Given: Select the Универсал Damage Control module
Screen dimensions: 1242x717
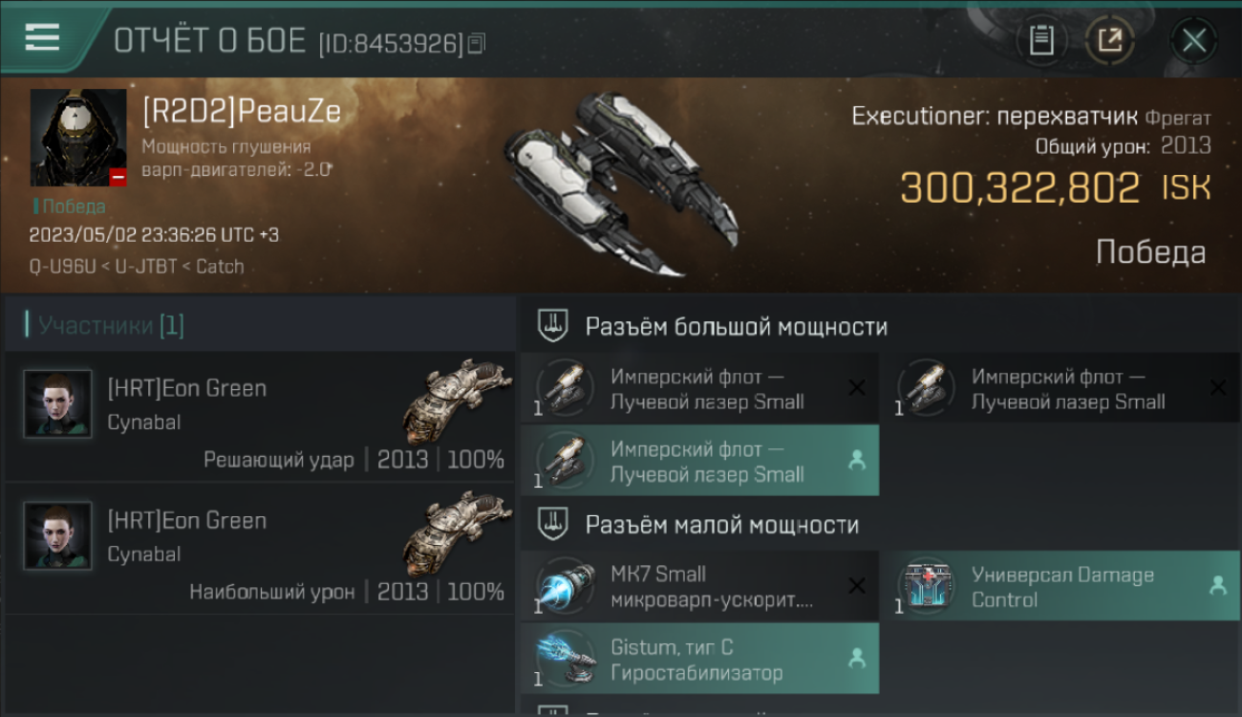Looking at the screenshot, I should (x=1061, y=586).
